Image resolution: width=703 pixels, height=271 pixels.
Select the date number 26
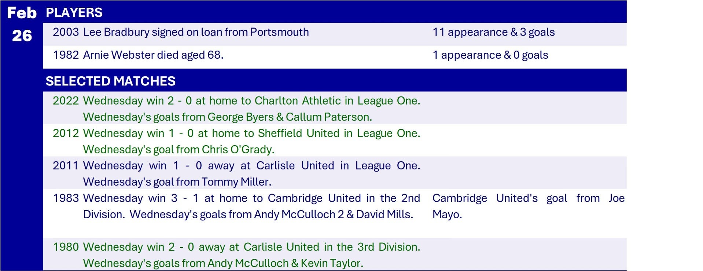22,36
